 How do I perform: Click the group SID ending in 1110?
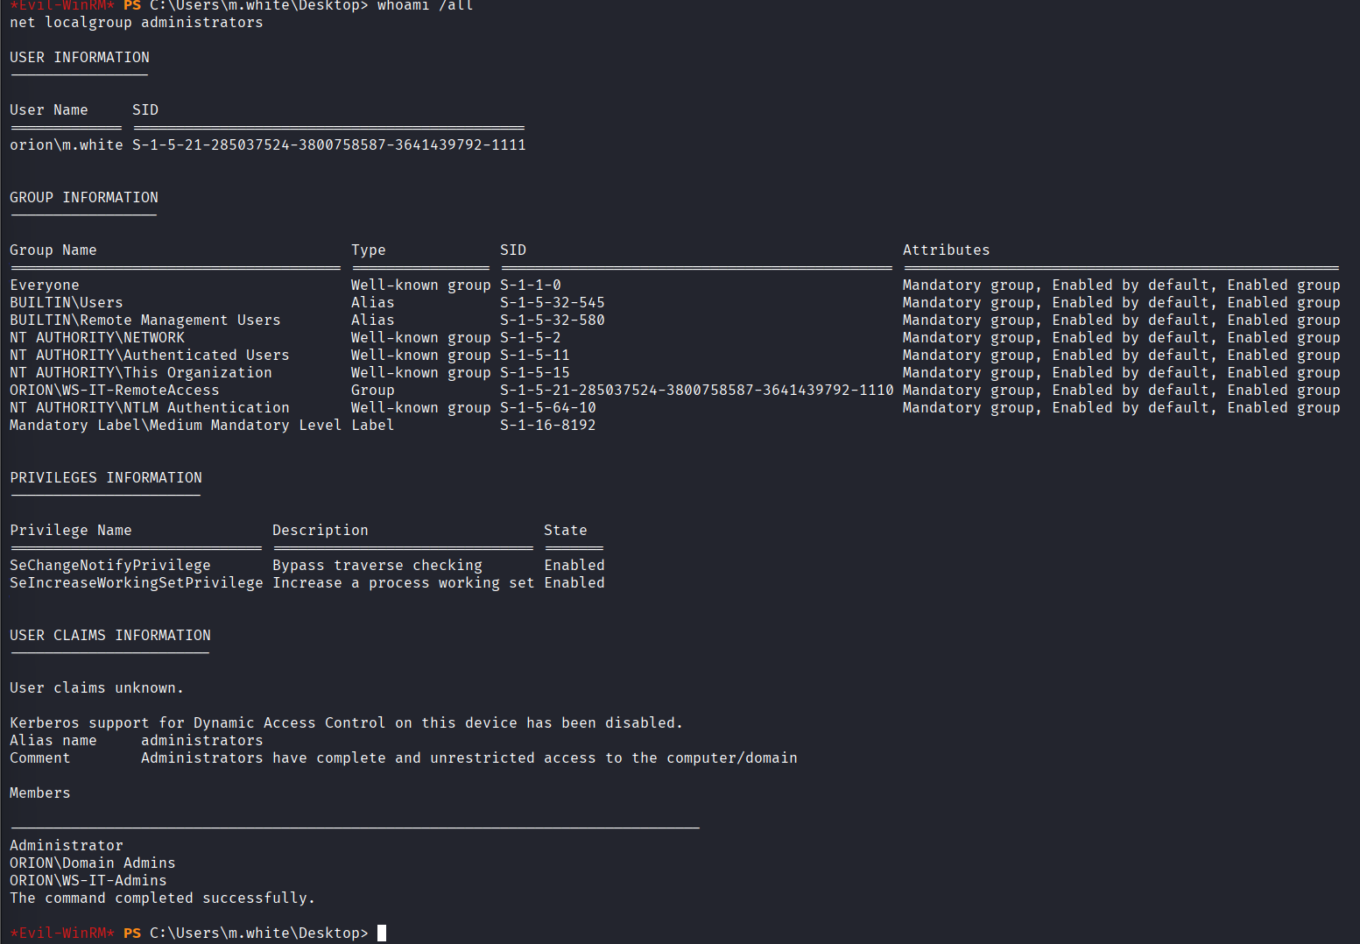(697, 391)
